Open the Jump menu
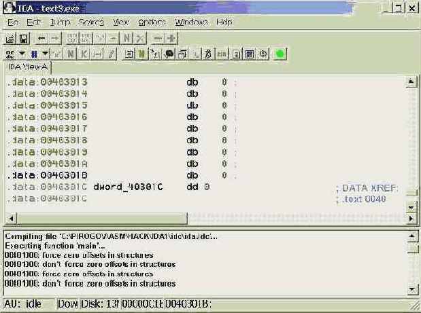Image resolution: width=421 pixels, height=313 pixels. tap(61, 22)
